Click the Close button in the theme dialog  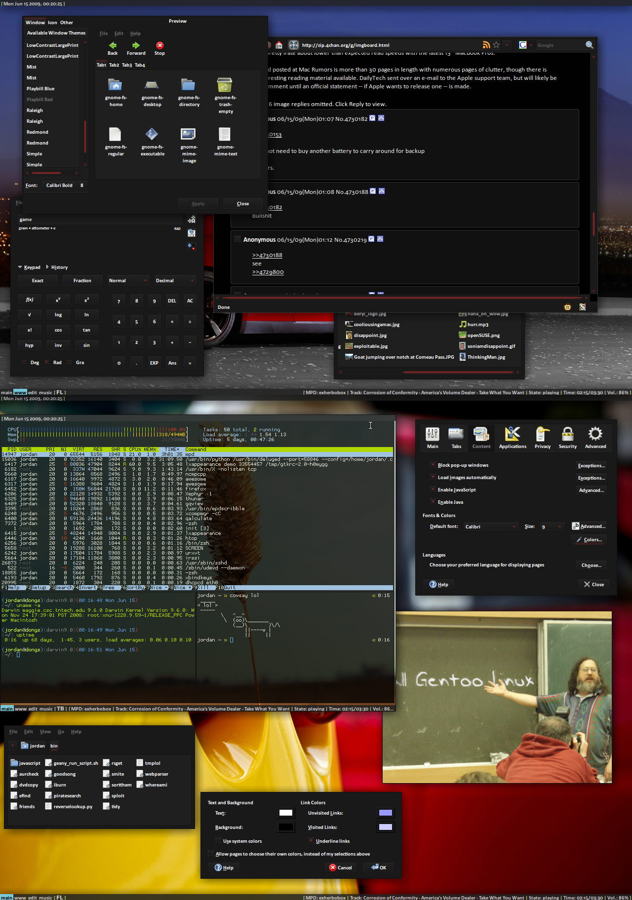243,203
